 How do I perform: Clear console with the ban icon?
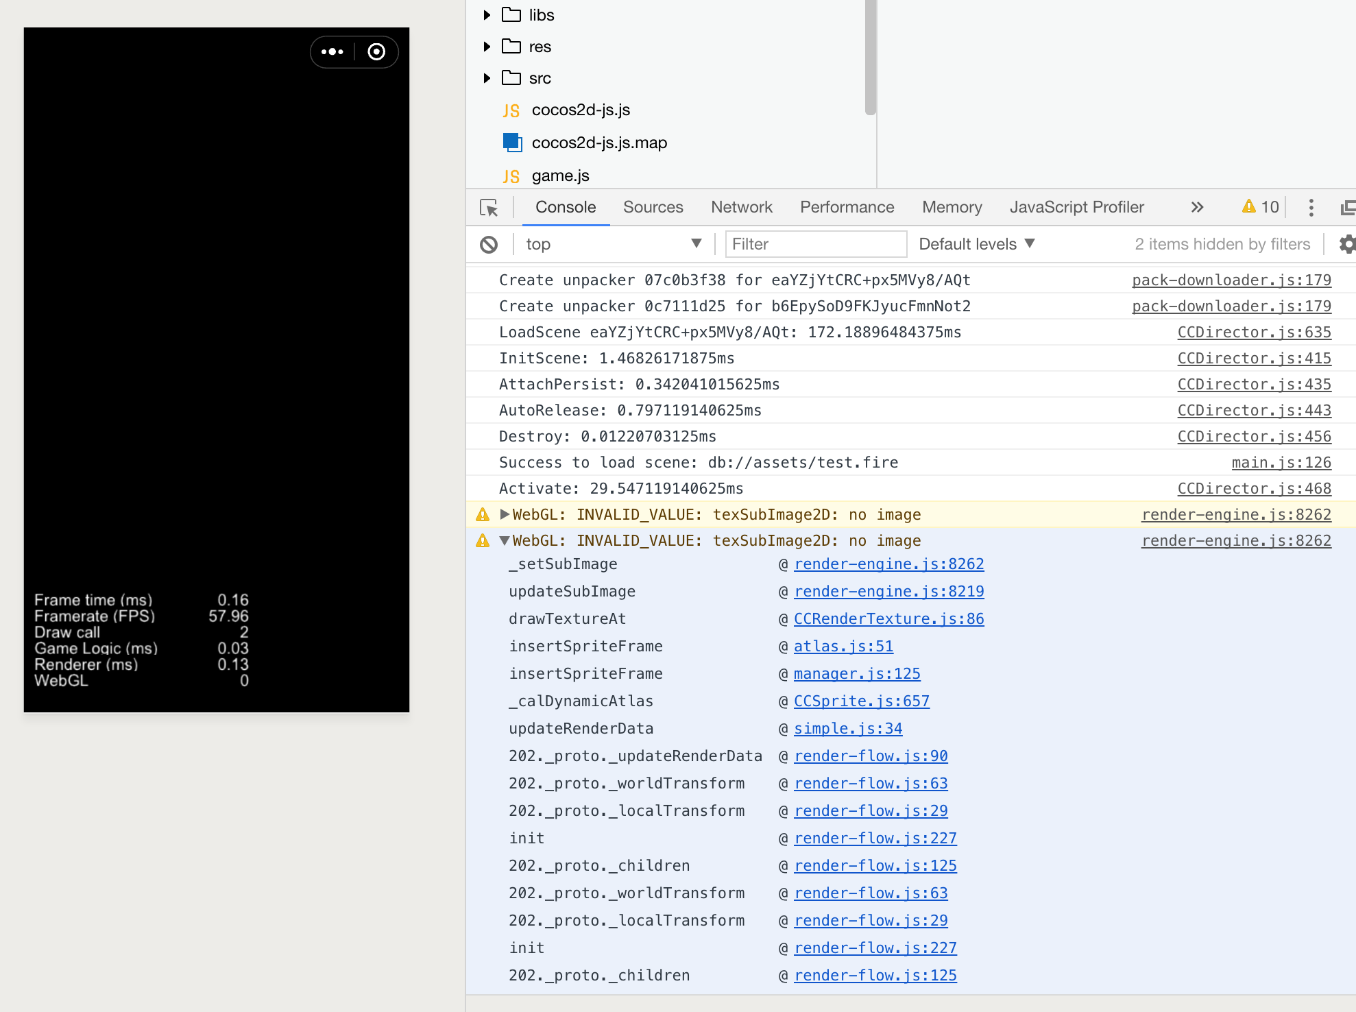tap(489, 245)
